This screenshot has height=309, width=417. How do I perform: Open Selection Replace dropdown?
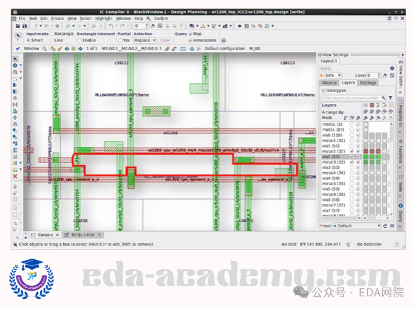tap(145, 40)
